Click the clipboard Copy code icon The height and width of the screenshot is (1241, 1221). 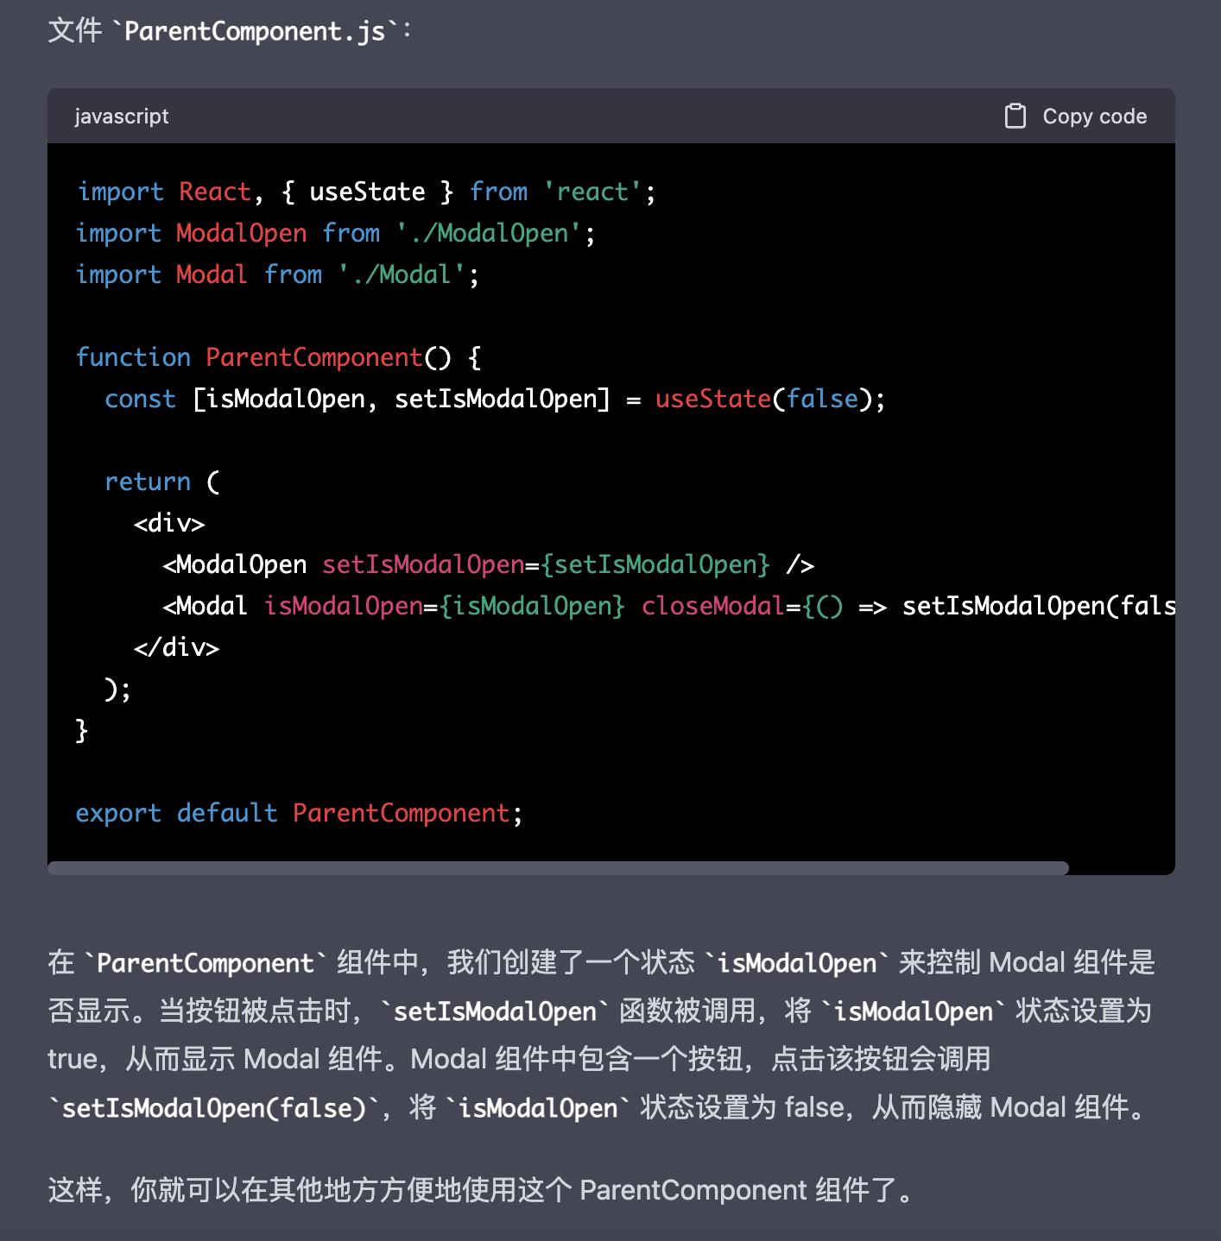pyautogui.click(x=1016, y=115)
